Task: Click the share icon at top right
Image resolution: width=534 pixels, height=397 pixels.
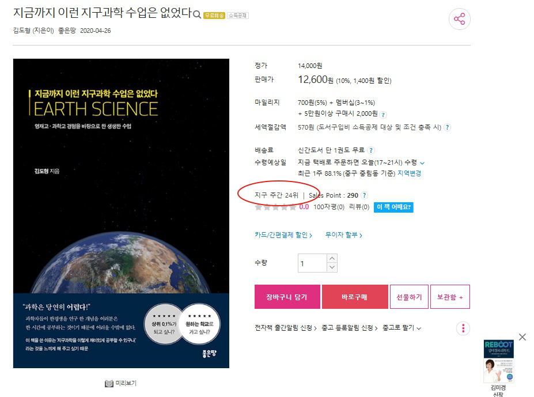Action: point(460,19)
